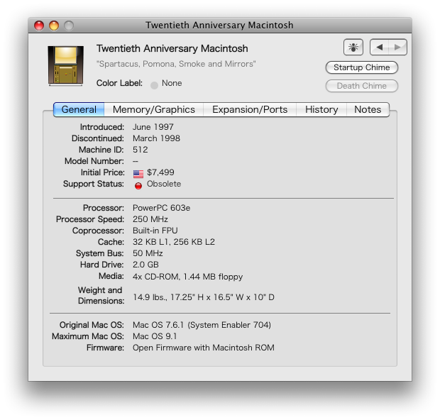Switch to the History tab
The image size is (440, 420).
click(x=321, y=109)
